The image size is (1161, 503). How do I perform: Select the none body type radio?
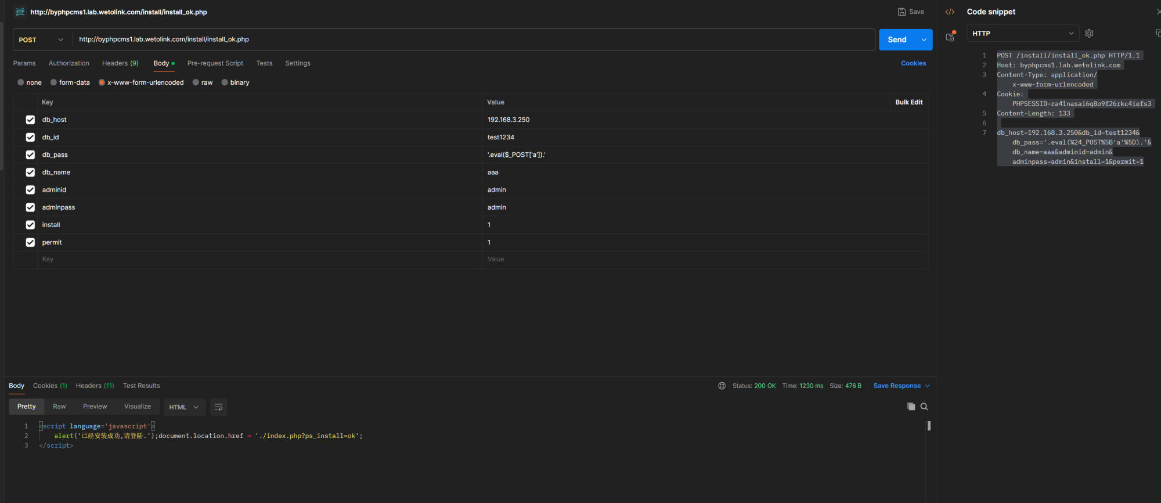[x=21, y=82]
